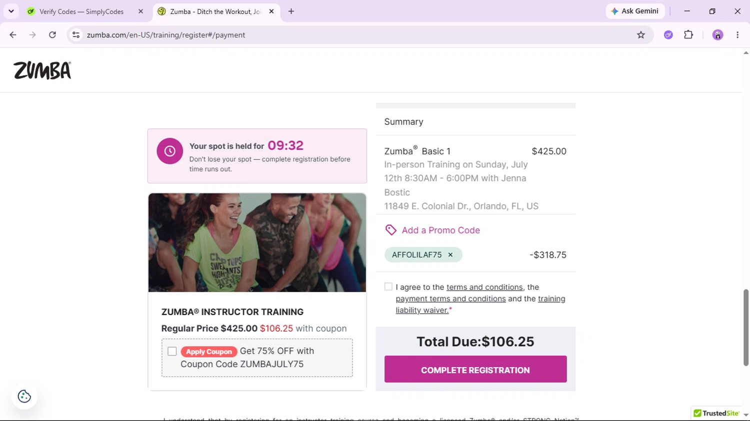Click Complete Registration button
750x421 pixels.
tap(475, 370)
